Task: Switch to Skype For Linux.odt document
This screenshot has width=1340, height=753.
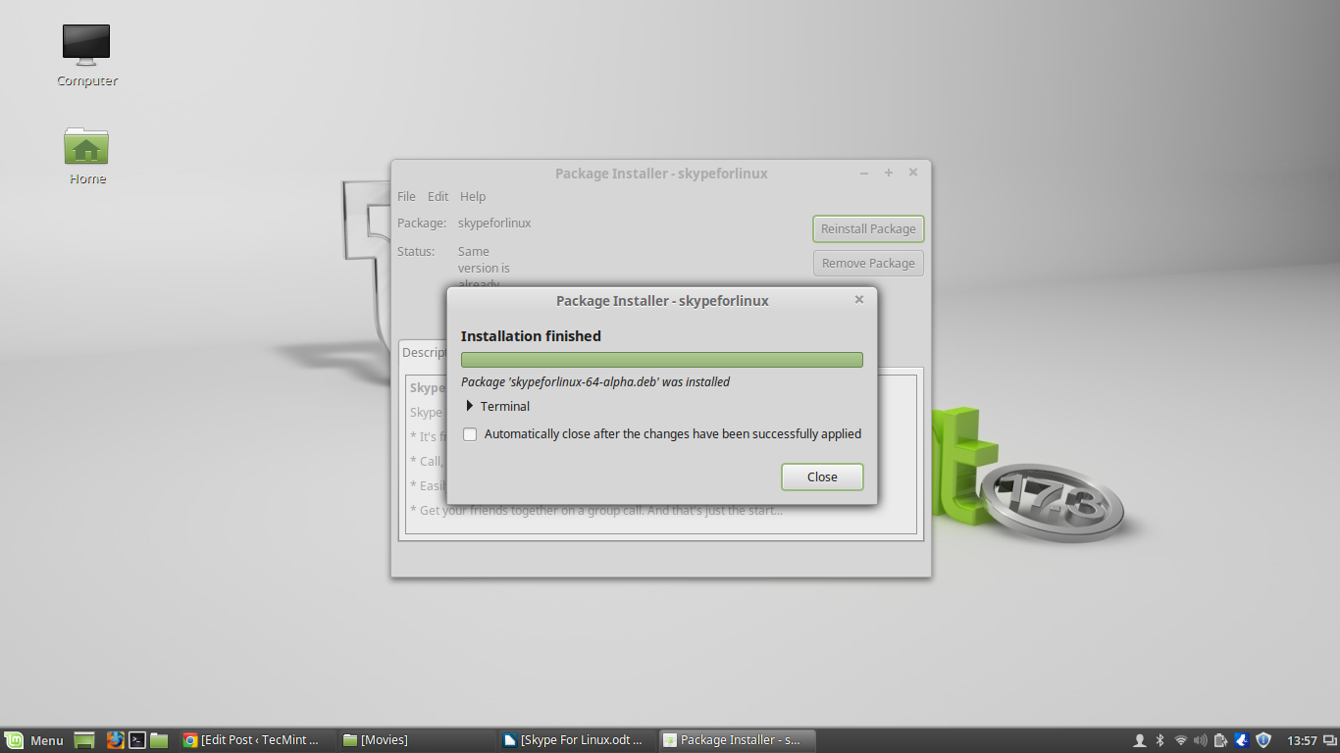Action: 576,740
